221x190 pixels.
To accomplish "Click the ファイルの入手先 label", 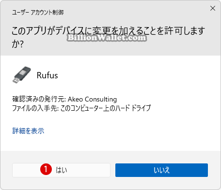I will point(35,108).
